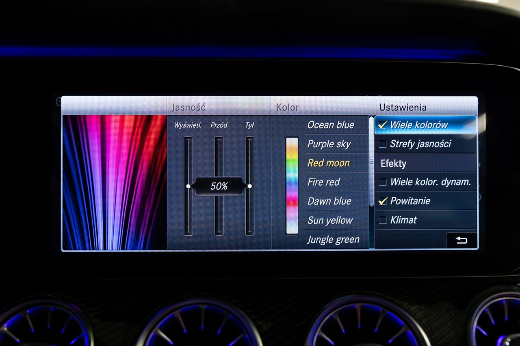The image size is (520, 346).
Task: Click the Efekty section label
Action: click(x=393, y=163)
